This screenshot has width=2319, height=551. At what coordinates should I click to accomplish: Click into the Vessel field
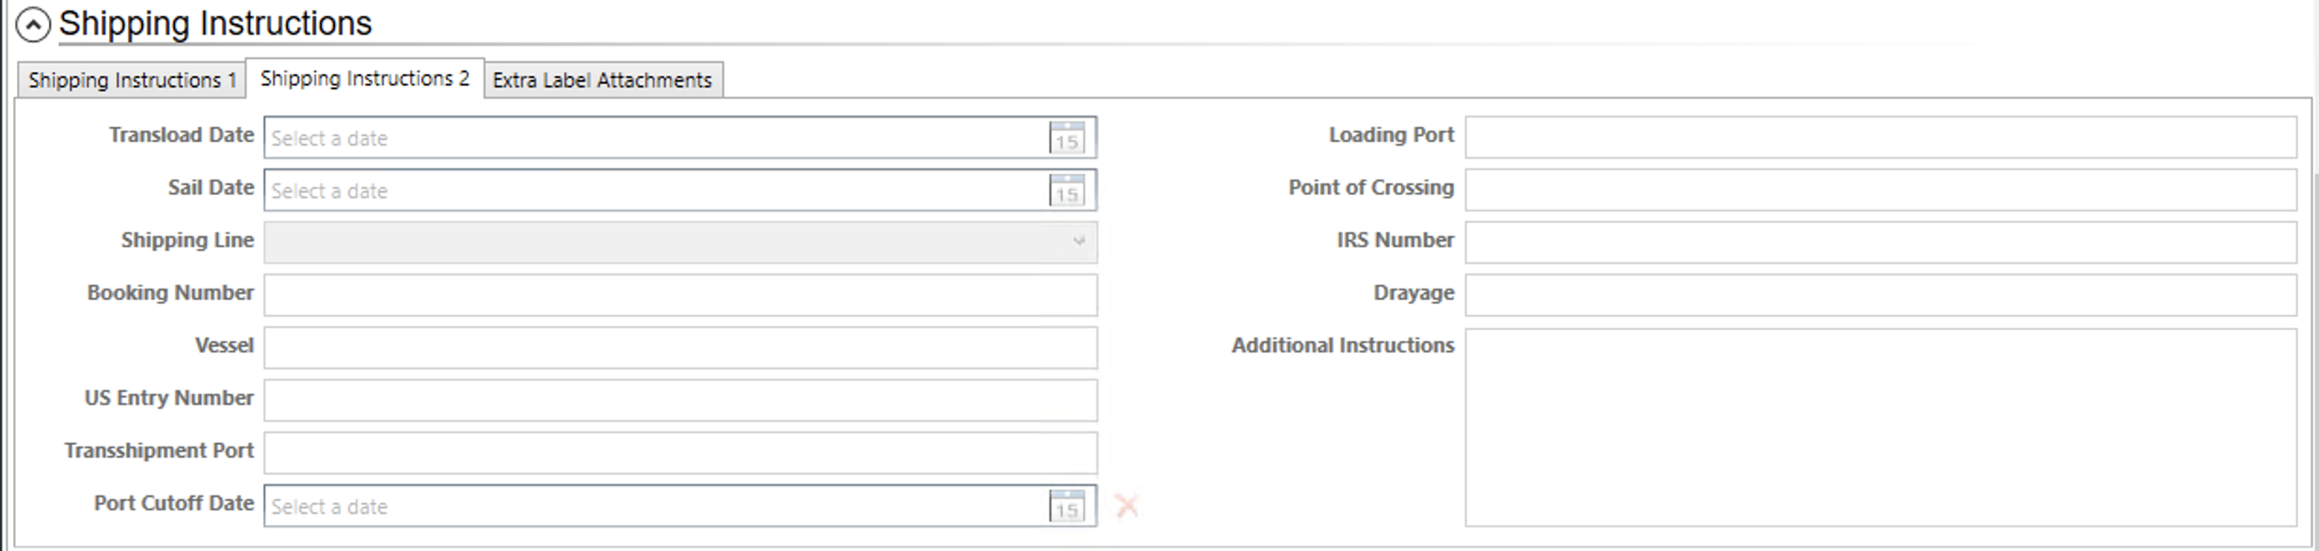(x=679, y=348)
